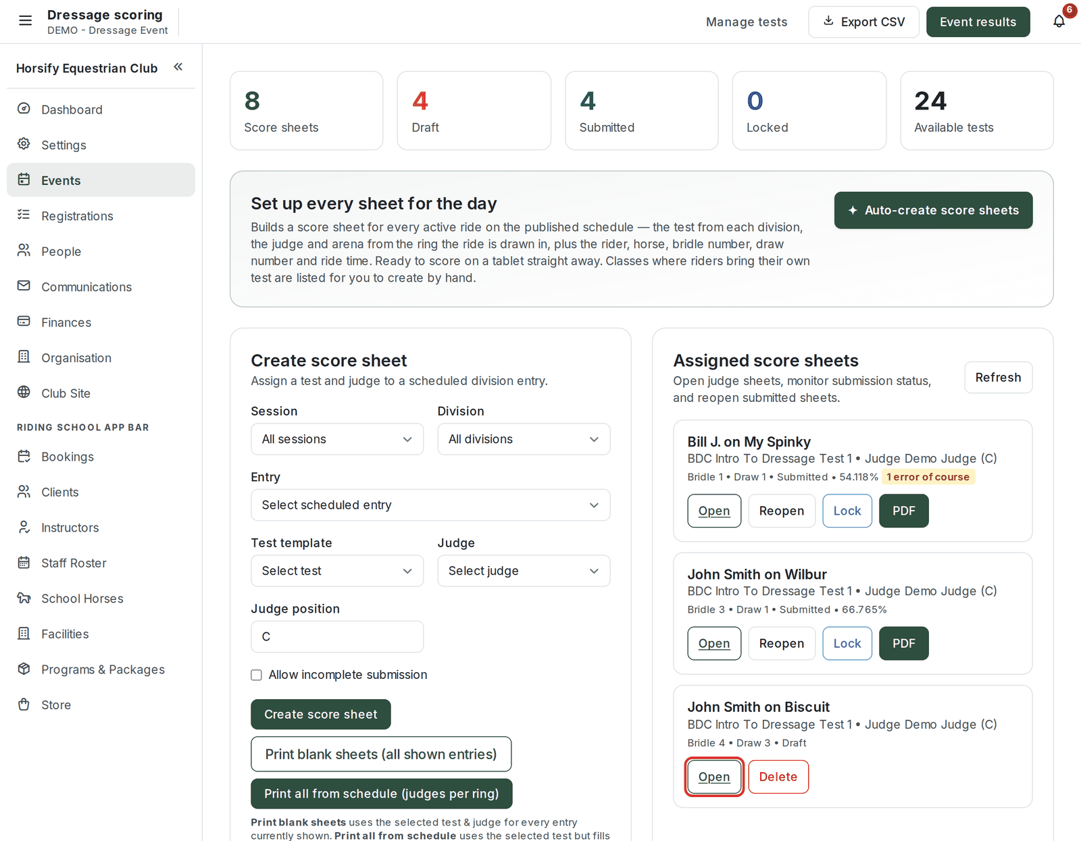
Task: Click Manage tests link
Action: (747, 22)
